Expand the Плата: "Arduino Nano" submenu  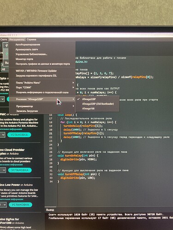(42, 83)
